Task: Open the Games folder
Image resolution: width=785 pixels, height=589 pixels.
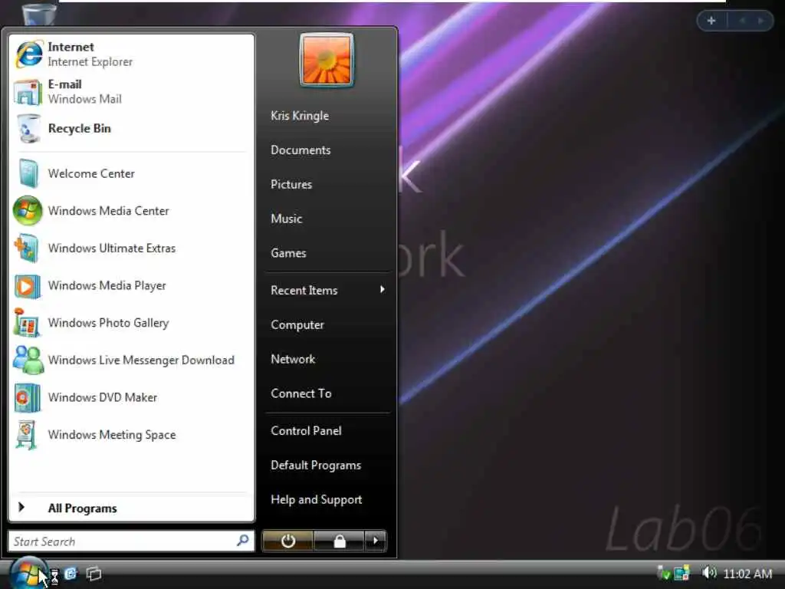Action: pos(288,253)
